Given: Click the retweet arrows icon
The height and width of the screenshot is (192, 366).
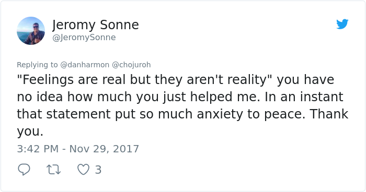Looking at the screenshot, I should click(54, 170).
